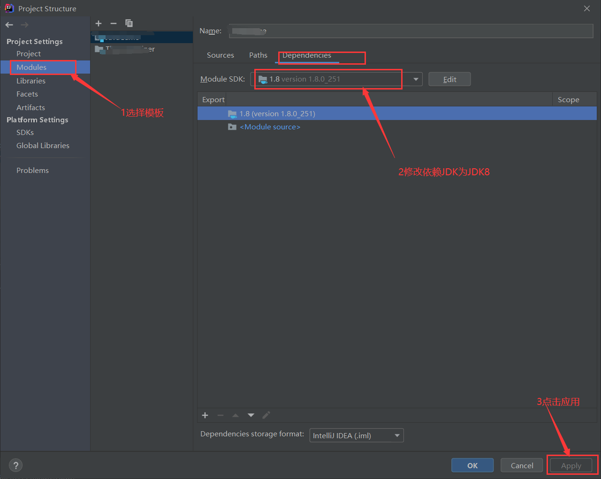601x479 pixels.
Task: Click the forward navigation arrow
Action: (x=24, y=25)
